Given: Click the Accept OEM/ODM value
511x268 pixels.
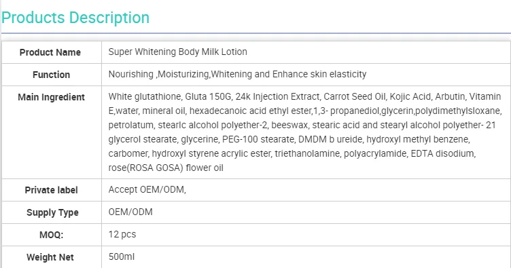Looking at the screenshot, I should pyautogui.click(x=147, y=189).
